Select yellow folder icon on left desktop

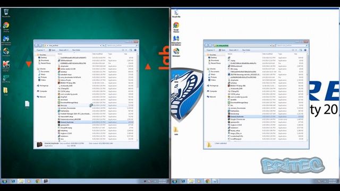pyautogui.click(x=6, y=91)
